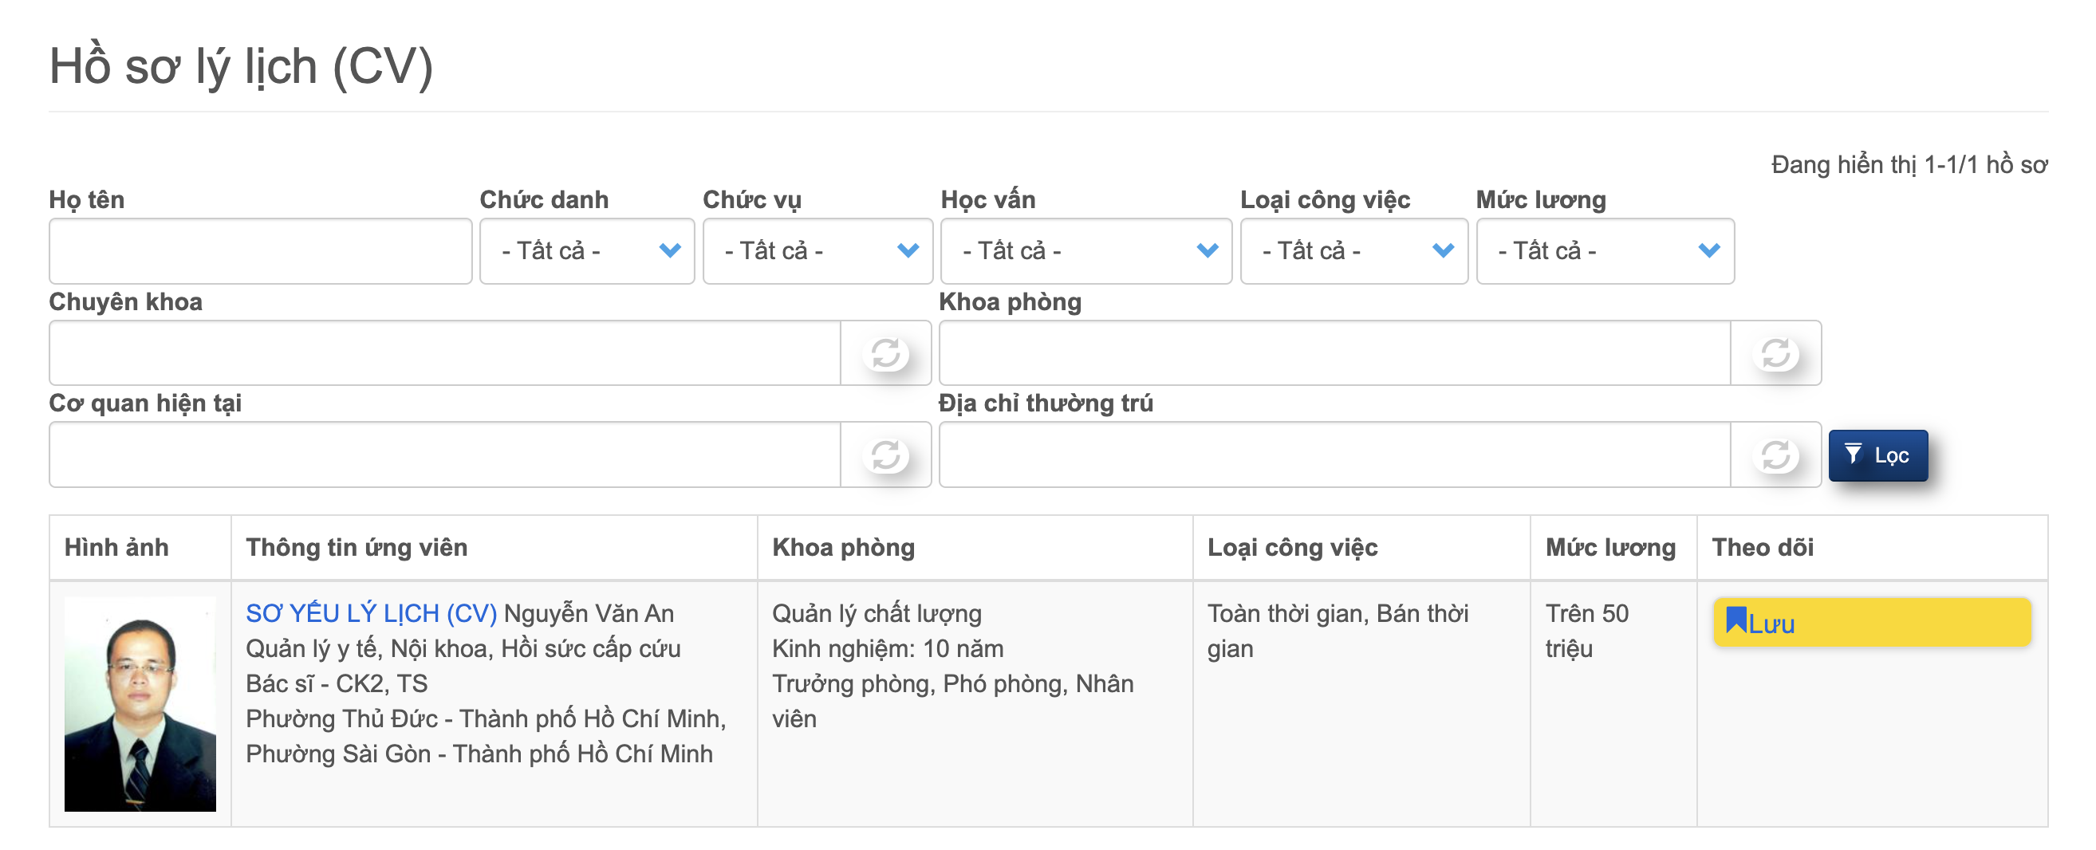The image size is (2096, 850).
Task: Click the refresh icon beside Địa chỉ thường trú
Action: 1775,455
